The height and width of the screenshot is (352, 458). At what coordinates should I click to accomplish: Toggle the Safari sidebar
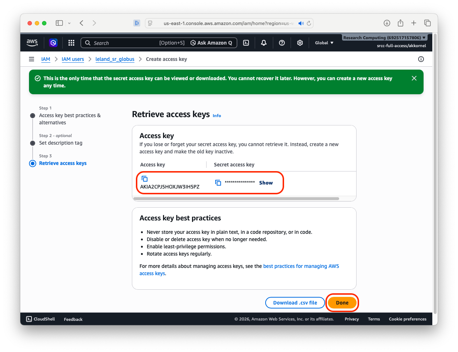(x=59, y=23)
